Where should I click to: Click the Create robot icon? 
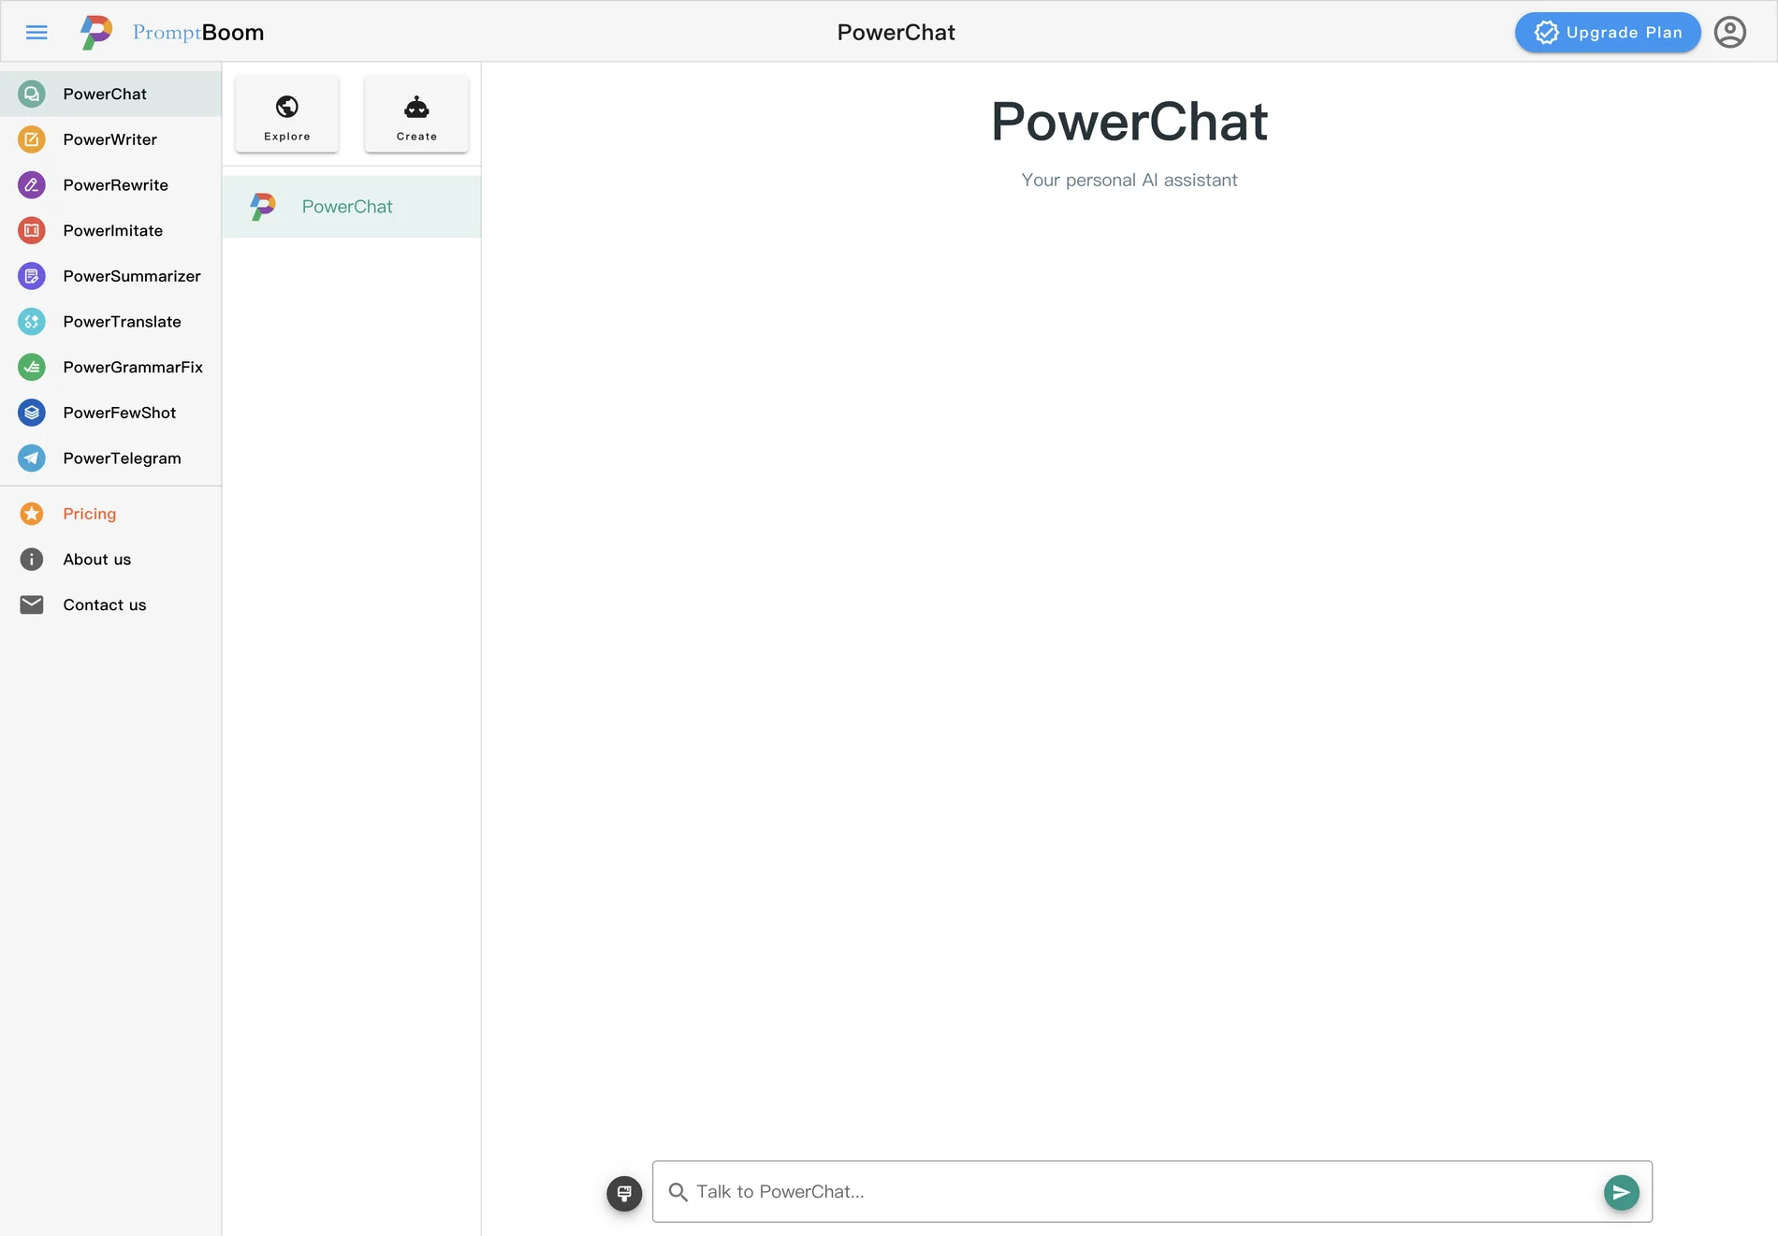tap(416, 107)
